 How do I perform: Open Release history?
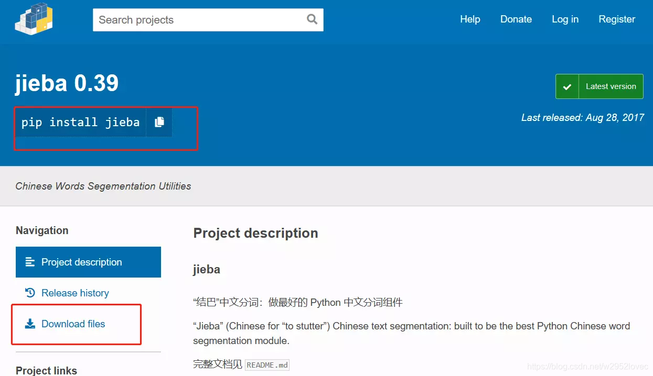coord(75,293)
